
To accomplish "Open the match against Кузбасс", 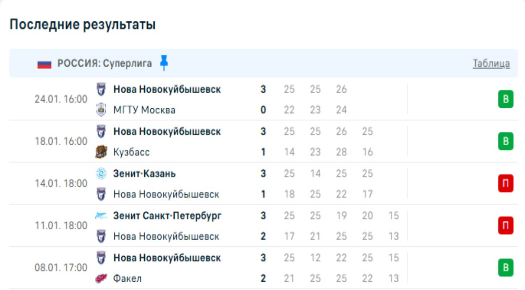I will click(132, 152).
